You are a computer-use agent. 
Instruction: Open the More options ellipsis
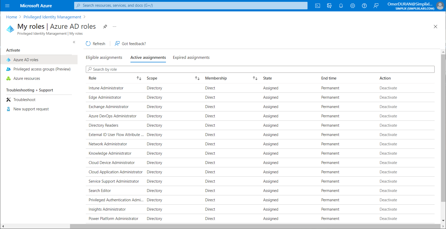(x=114, y=26)
